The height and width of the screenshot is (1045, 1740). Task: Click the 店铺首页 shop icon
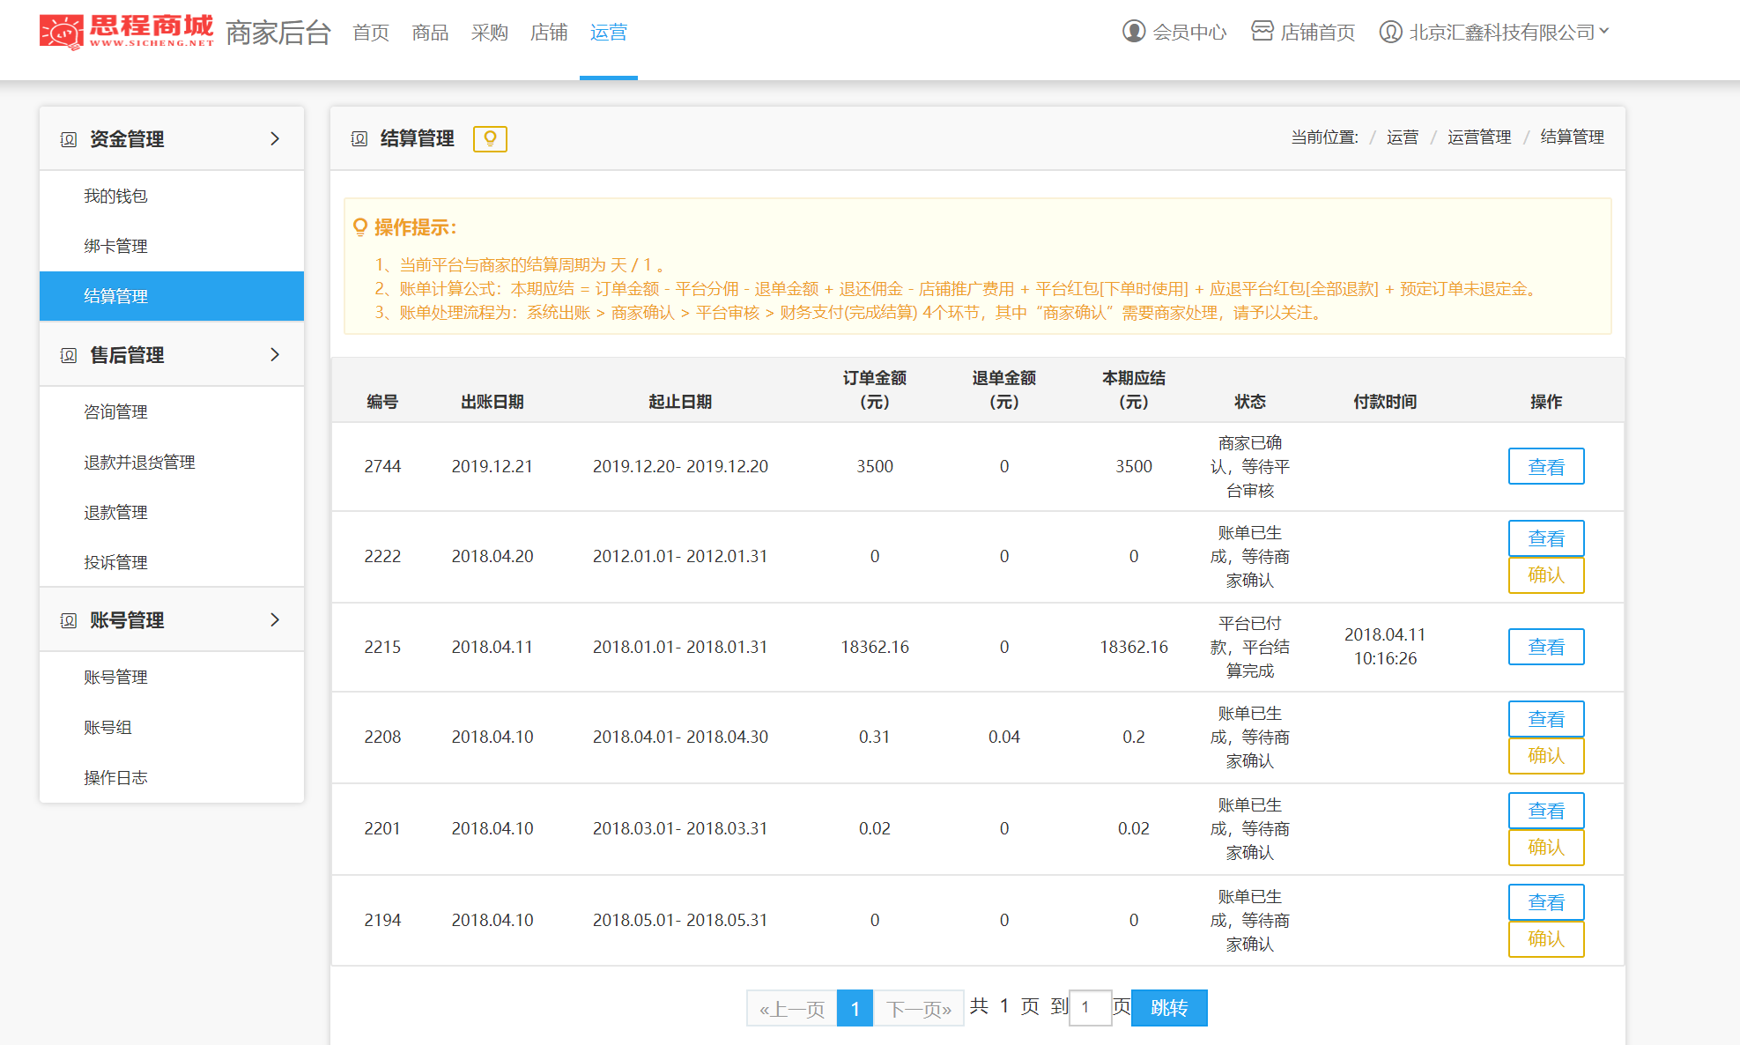coord(1262,32)
